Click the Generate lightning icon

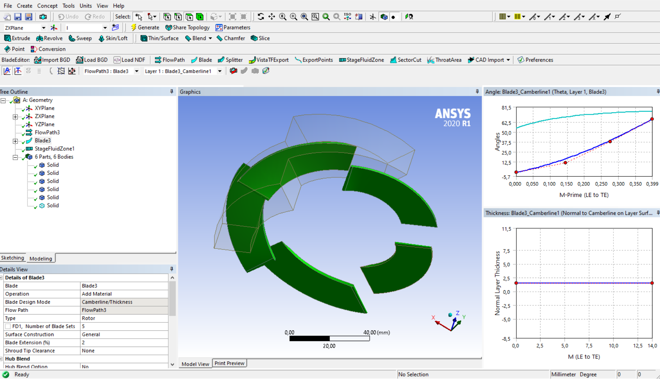pyautogui.click(x=134, y=27)
